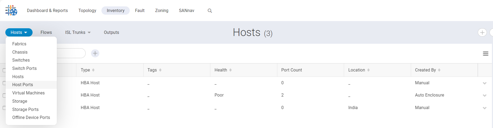Sort by the Created By column arrows
Viewport: 493px width, 128px height.
click(x=439, y=70)
